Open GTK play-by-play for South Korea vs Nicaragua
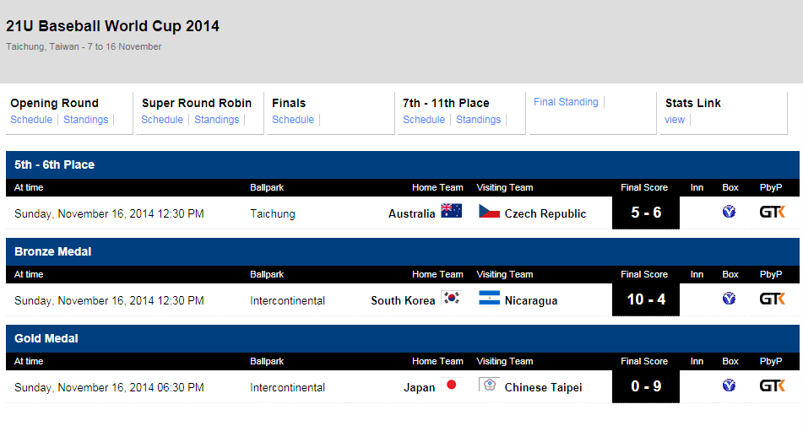 tap(772, 299)
